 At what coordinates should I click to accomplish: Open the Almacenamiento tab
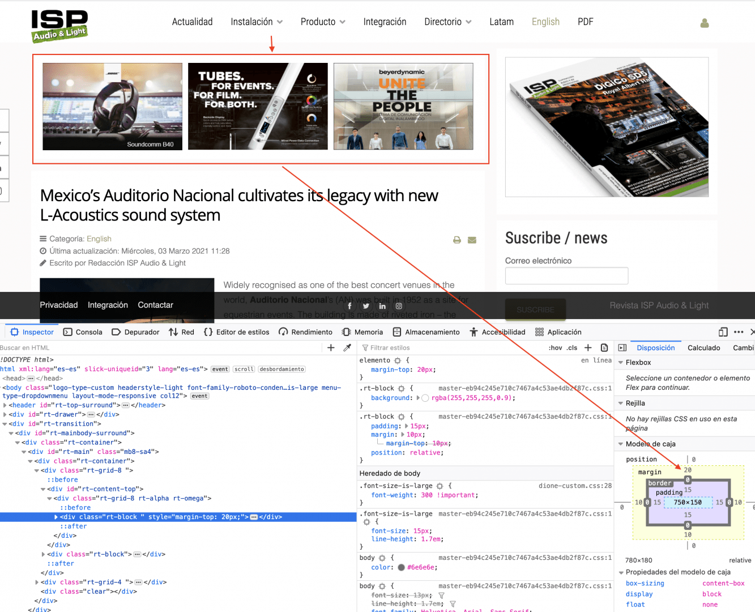point(426,332)
